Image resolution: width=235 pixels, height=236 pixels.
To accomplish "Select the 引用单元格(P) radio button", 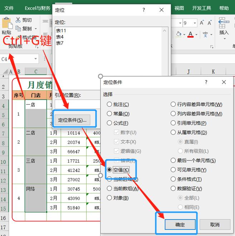I will pyautogui.click(x=173, y=123).
